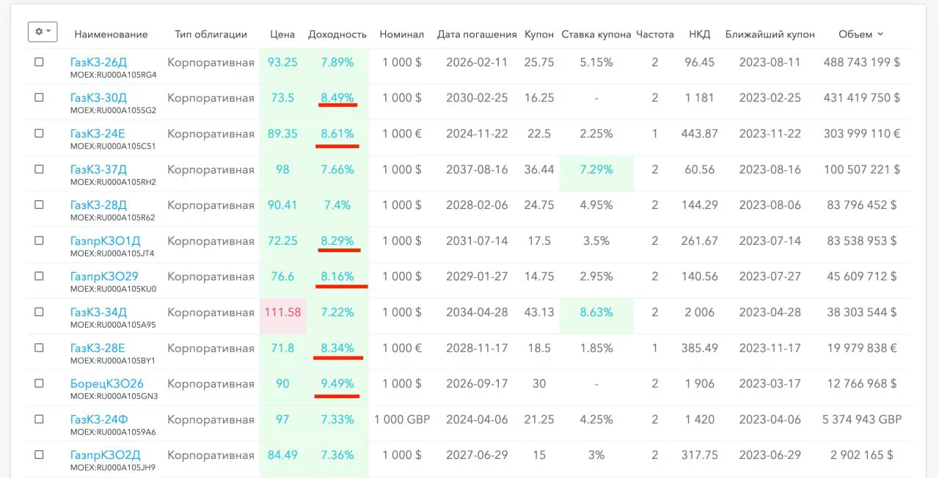The height and width of the screenshot is (478, 939).
Task: Open the ГазпрКЗО1Д bond link
Action: click(x=106, y=240)
